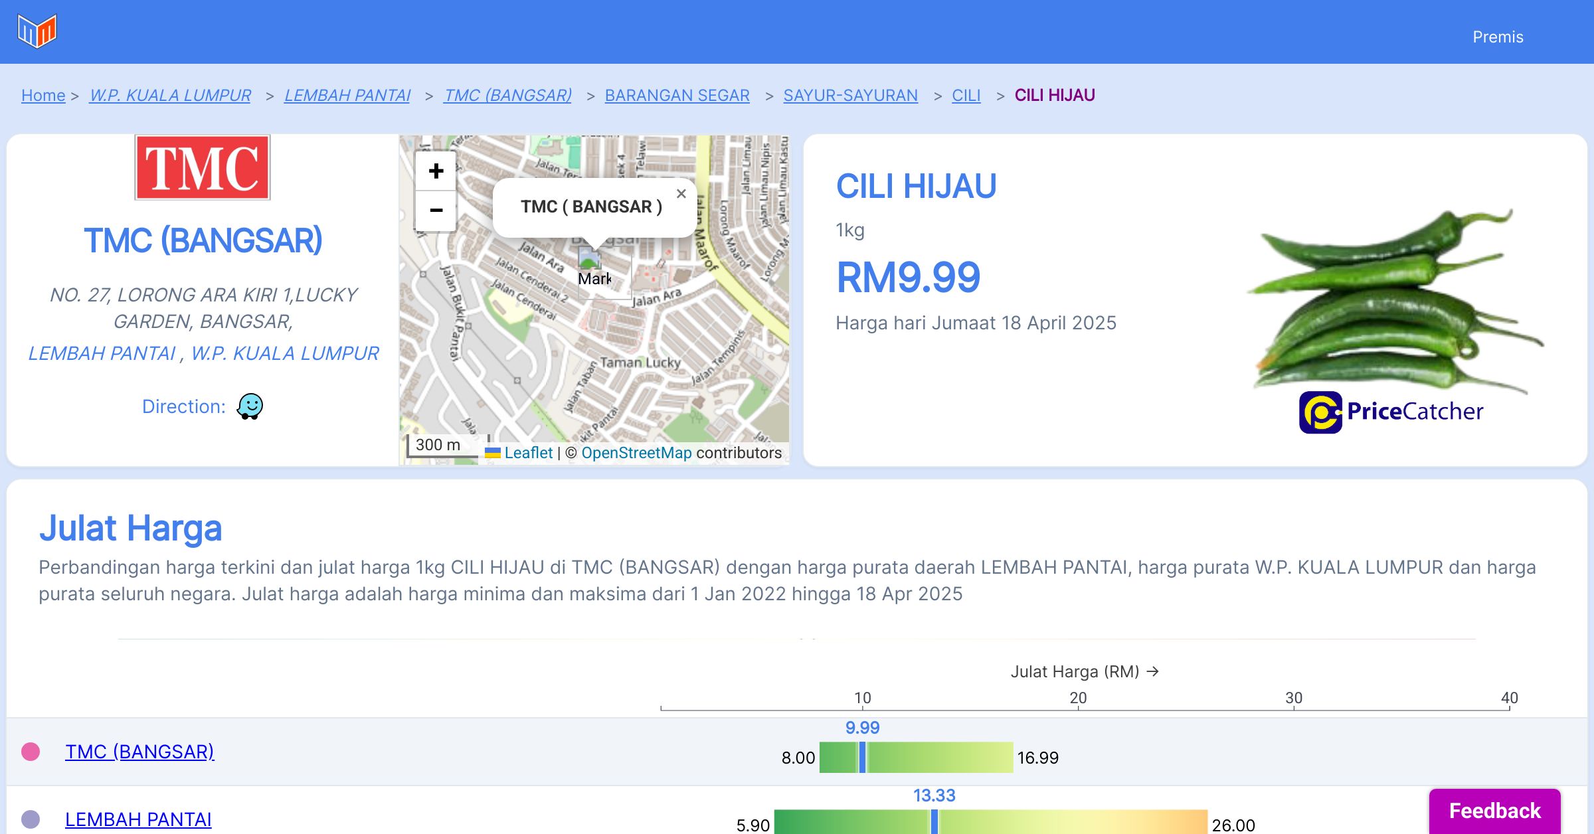This screenshot has height=834, width=1594.
Task: Select the CILI breadcrumb link
Action: tap(966, 96)
